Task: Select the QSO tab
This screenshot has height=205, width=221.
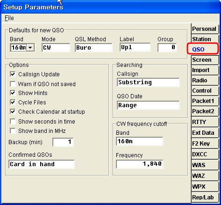Action: click(x=203, y=49)
